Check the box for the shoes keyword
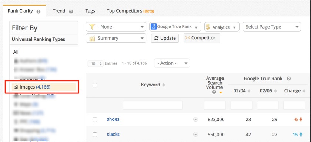This screenshot has width=311, height=142. click(x=95, y=119)
